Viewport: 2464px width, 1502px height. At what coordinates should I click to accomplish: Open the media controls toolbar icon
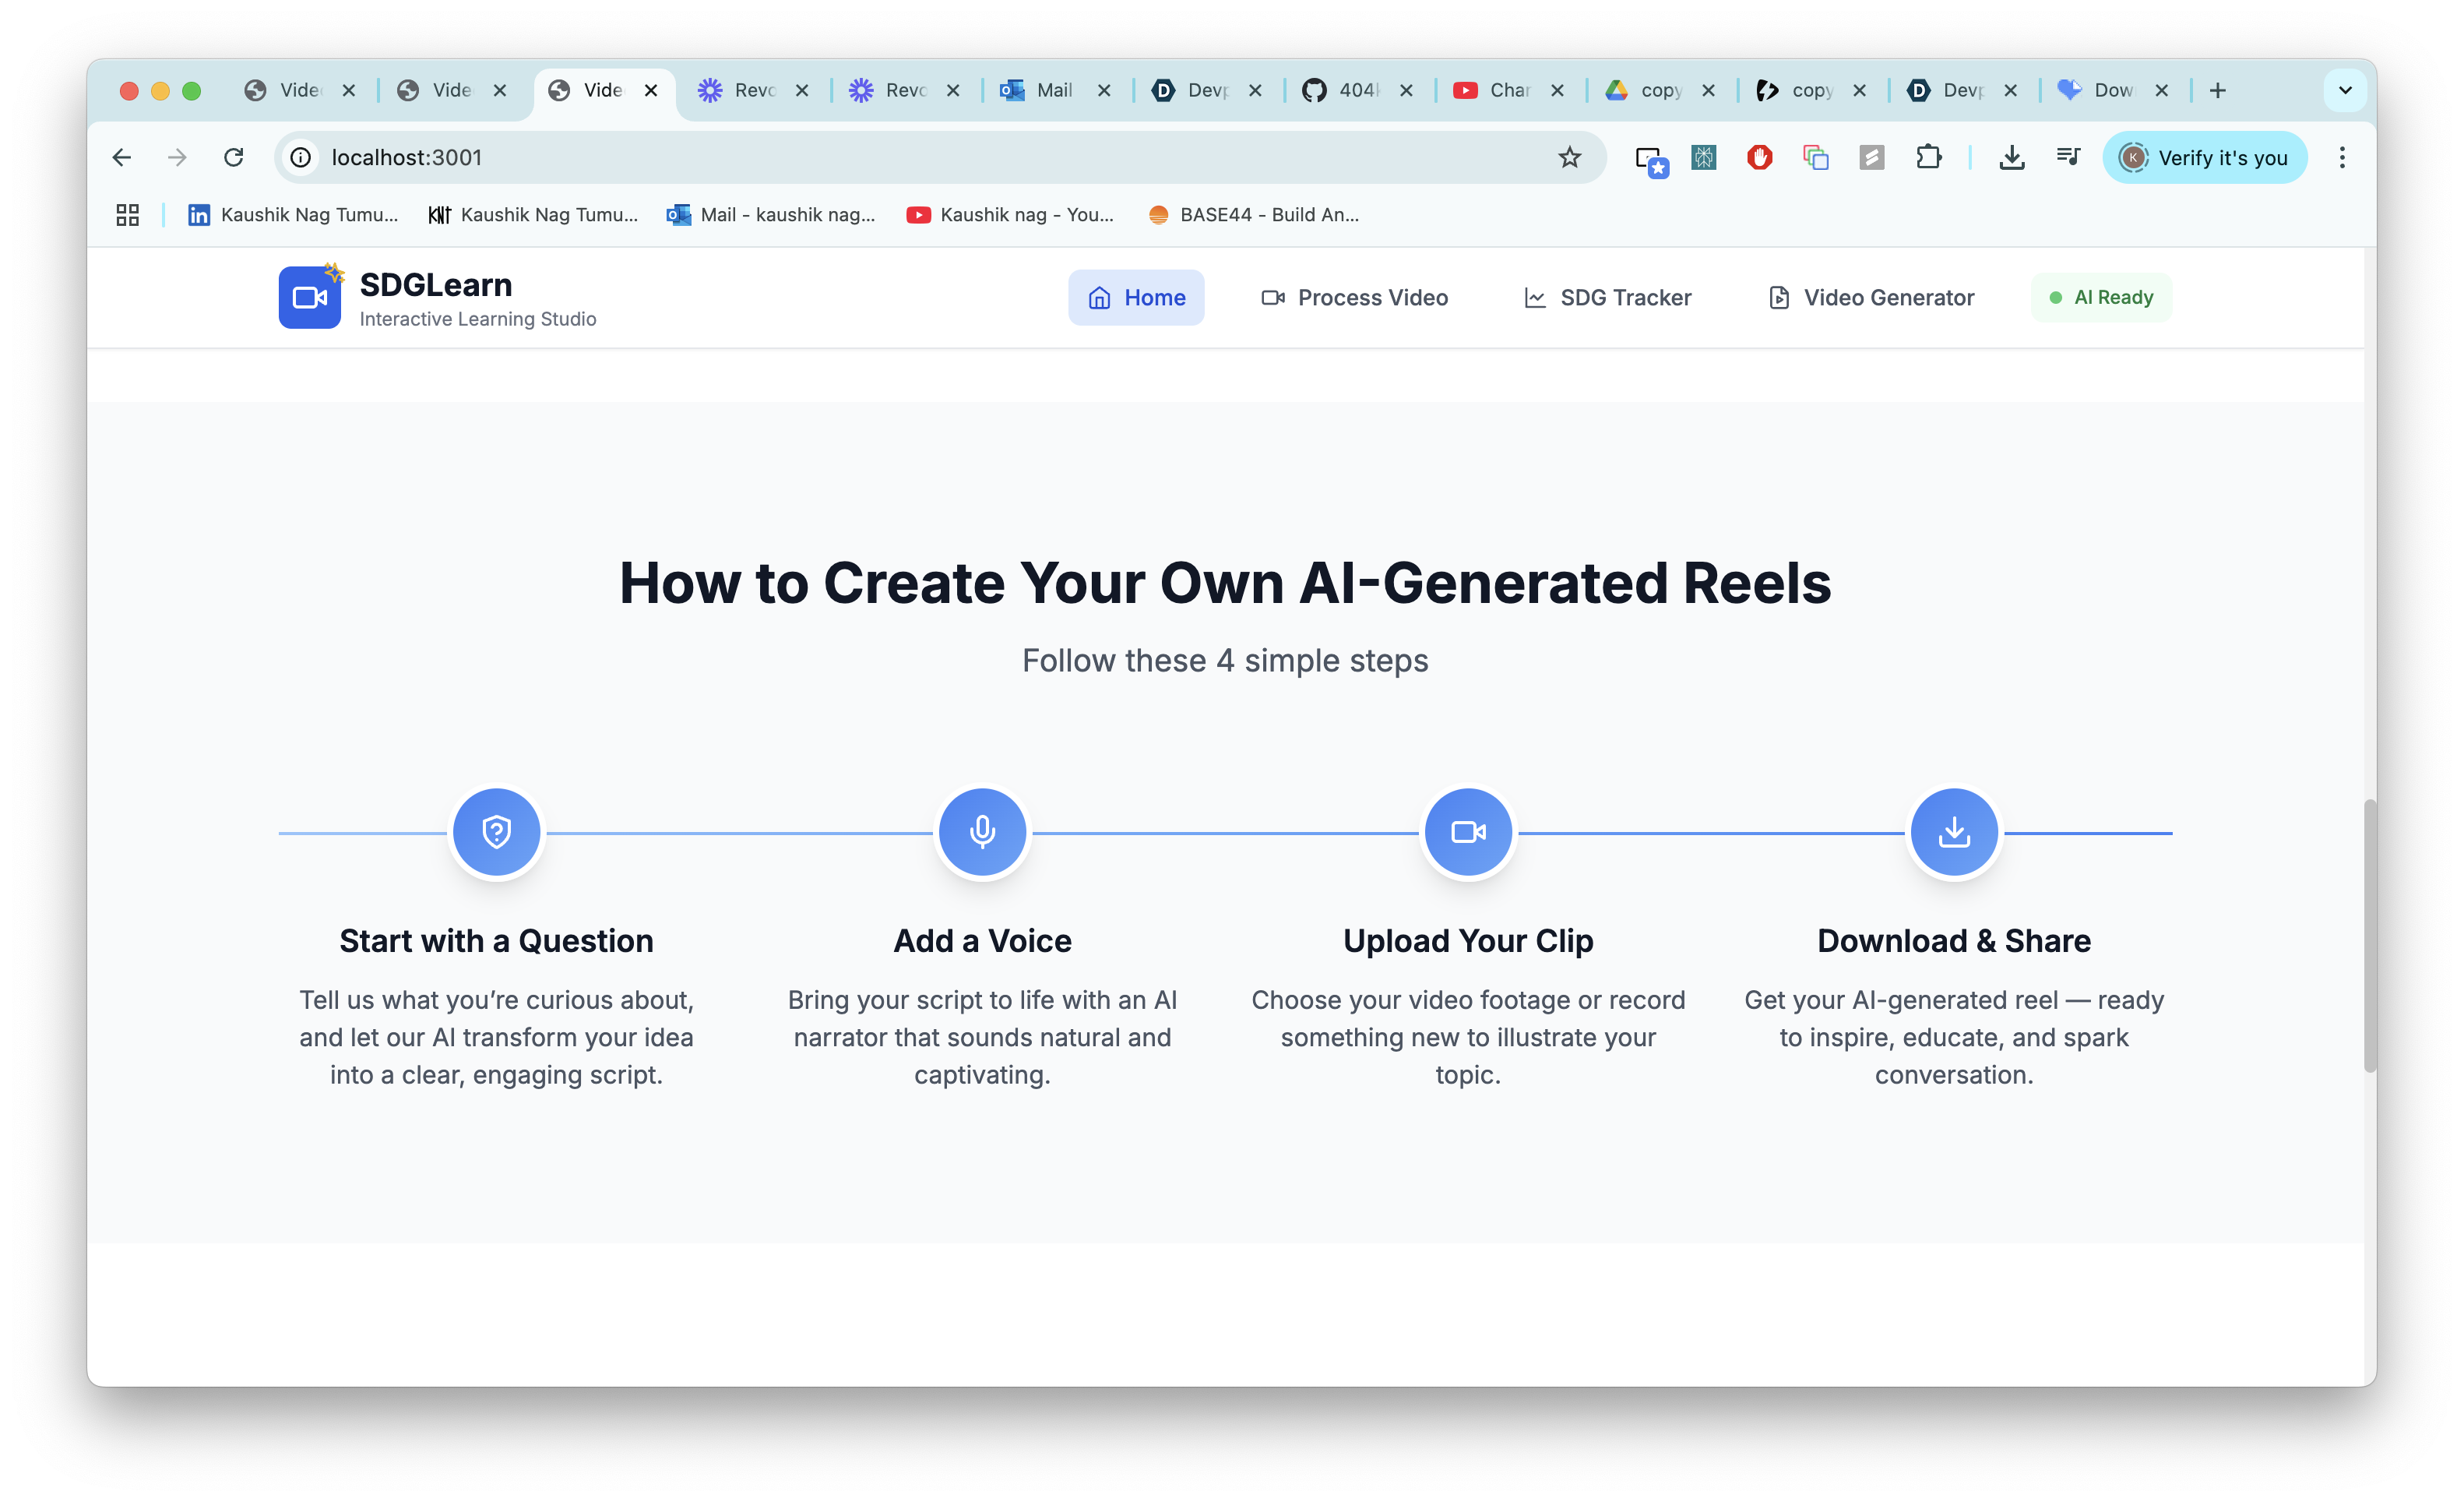tap(2068, 157)
